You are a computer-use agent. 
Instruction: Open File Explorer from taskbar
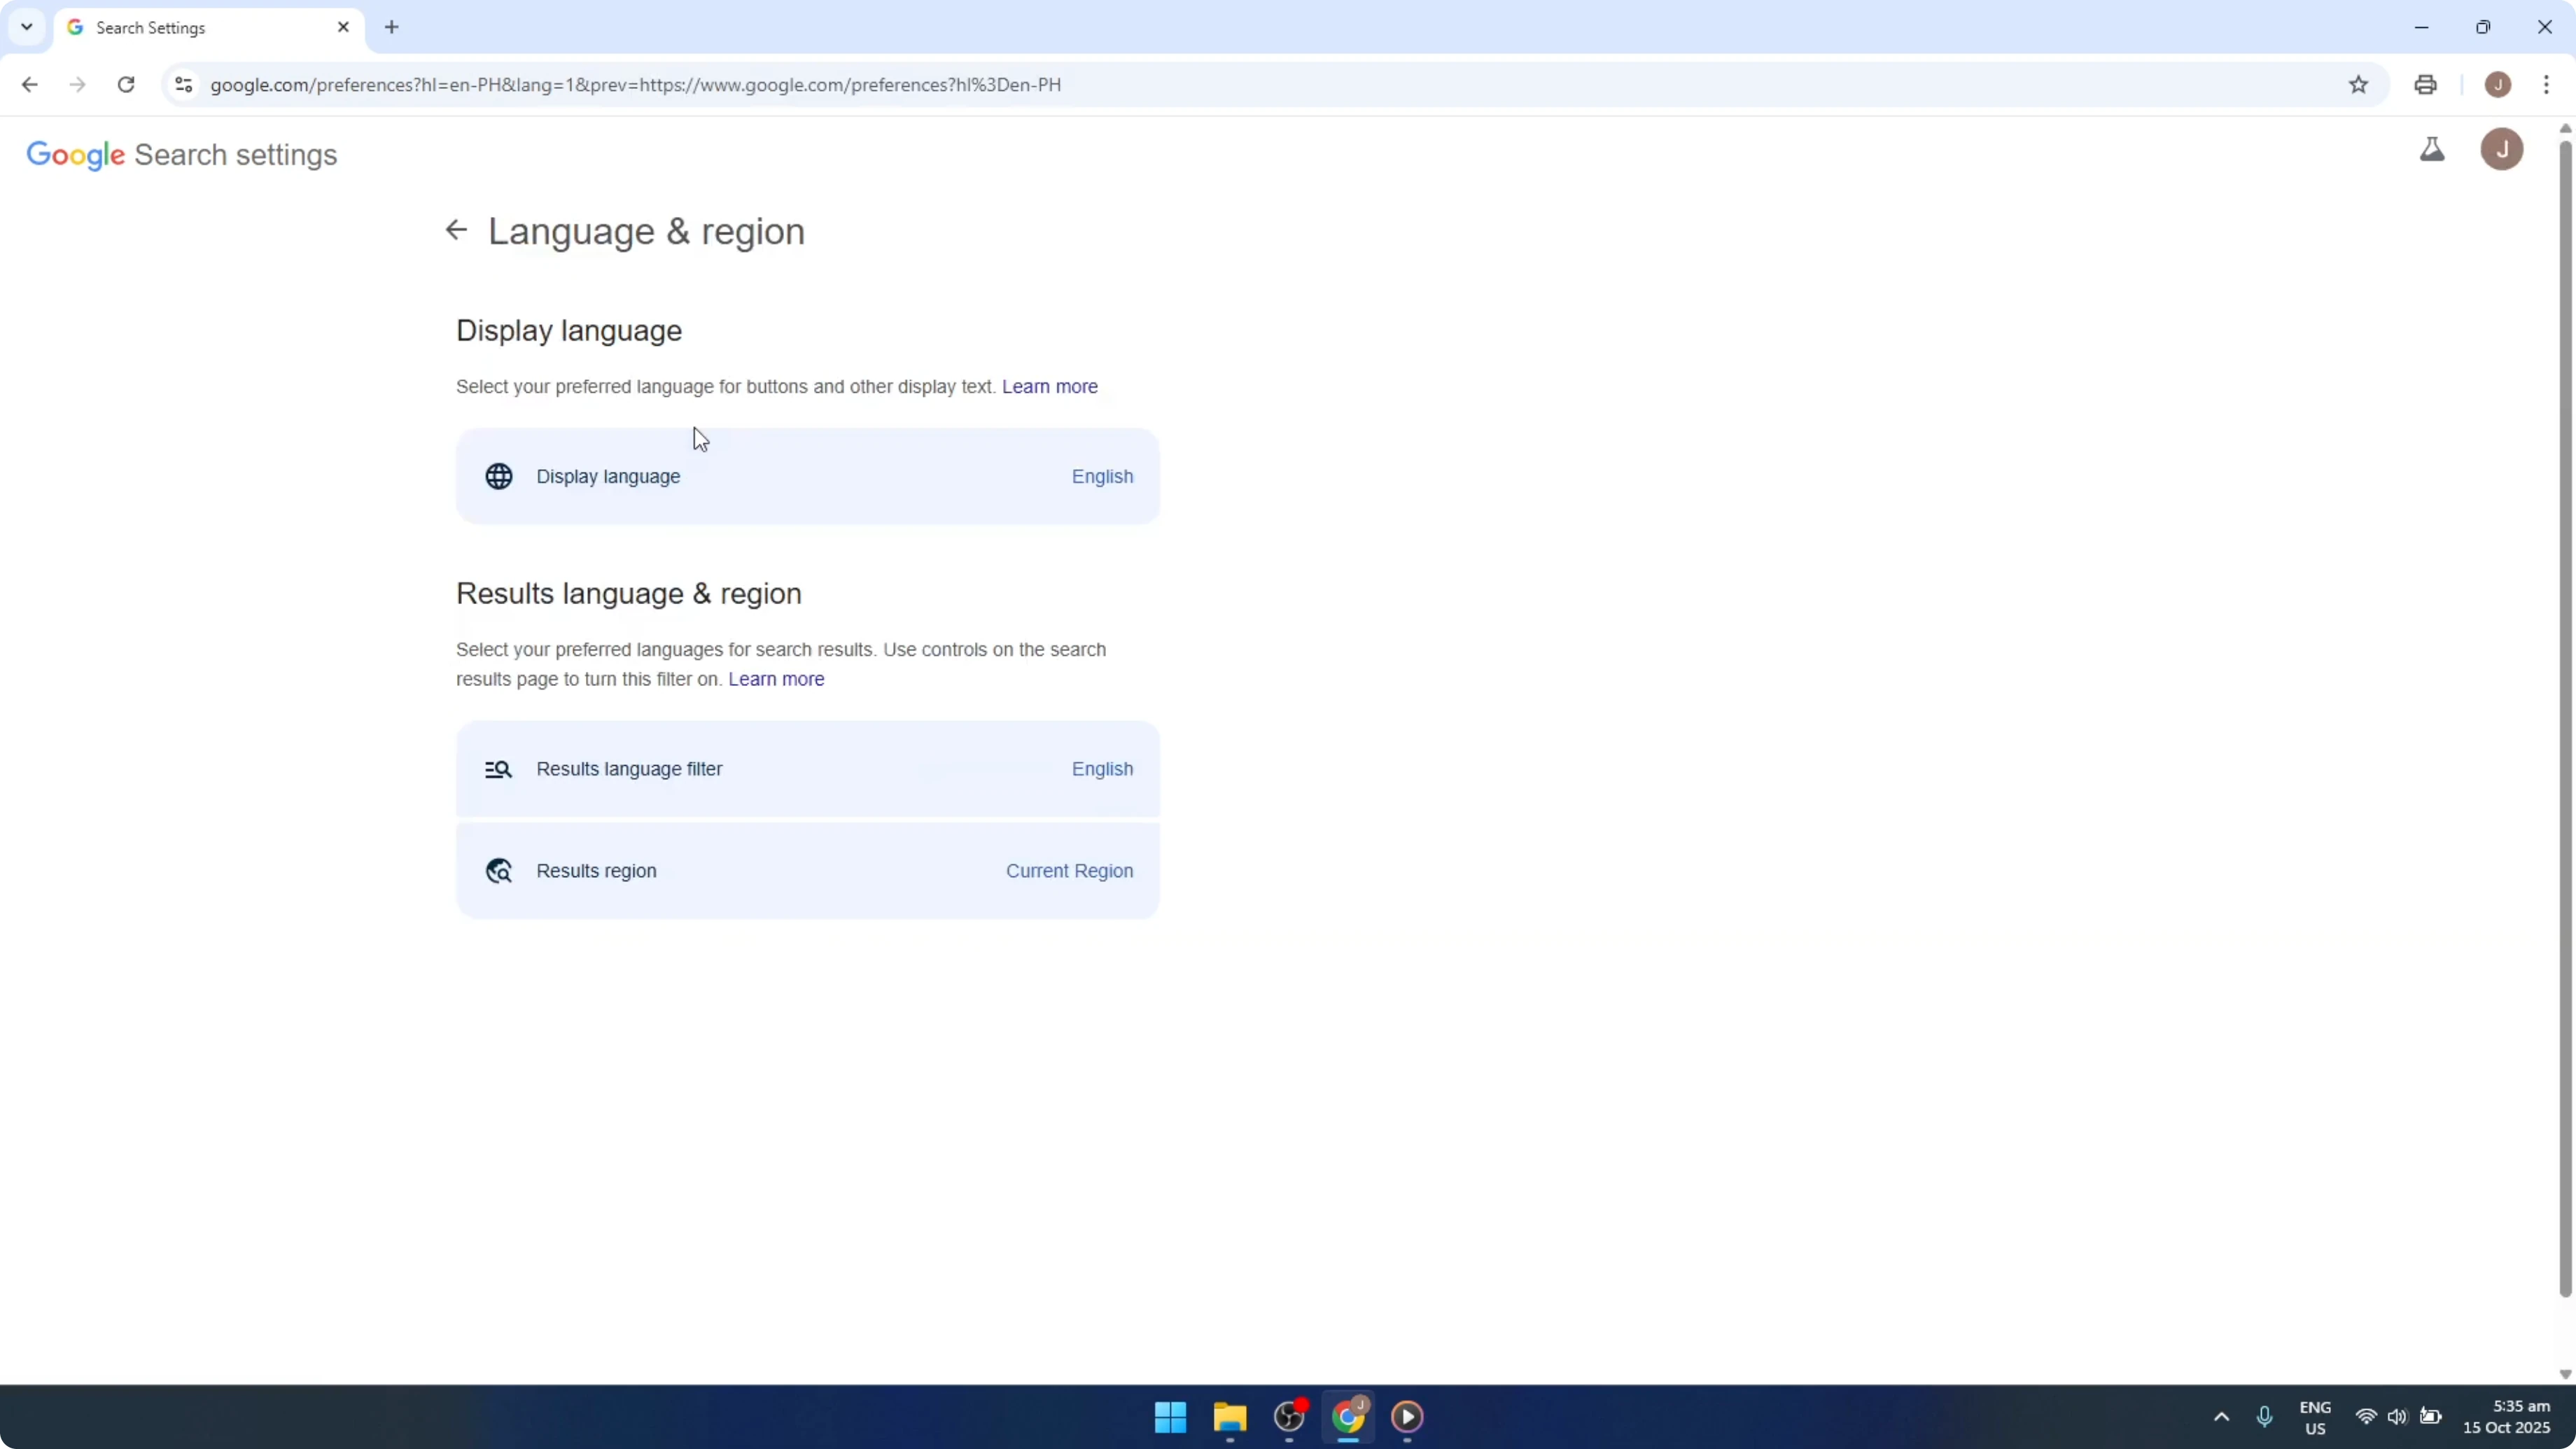click(x=1230, y=1417)
